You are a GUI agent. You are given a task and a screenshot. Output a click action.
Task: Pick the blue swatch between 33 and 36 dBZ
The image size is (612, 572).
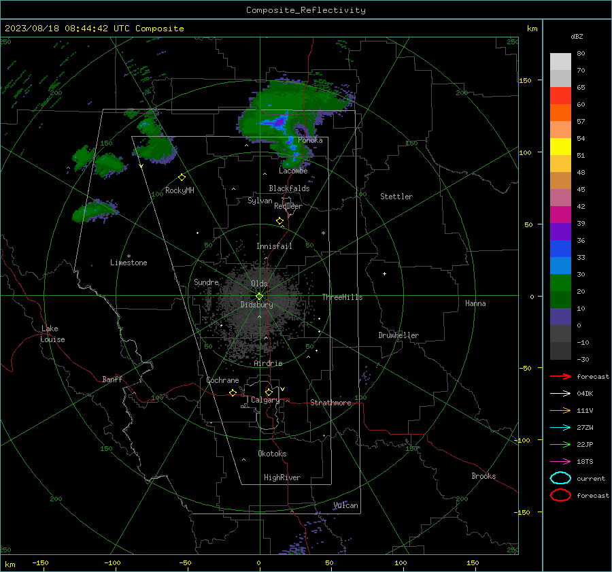560,248
